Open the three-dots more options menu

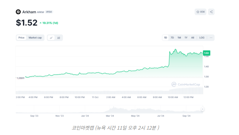coord(211,38)
